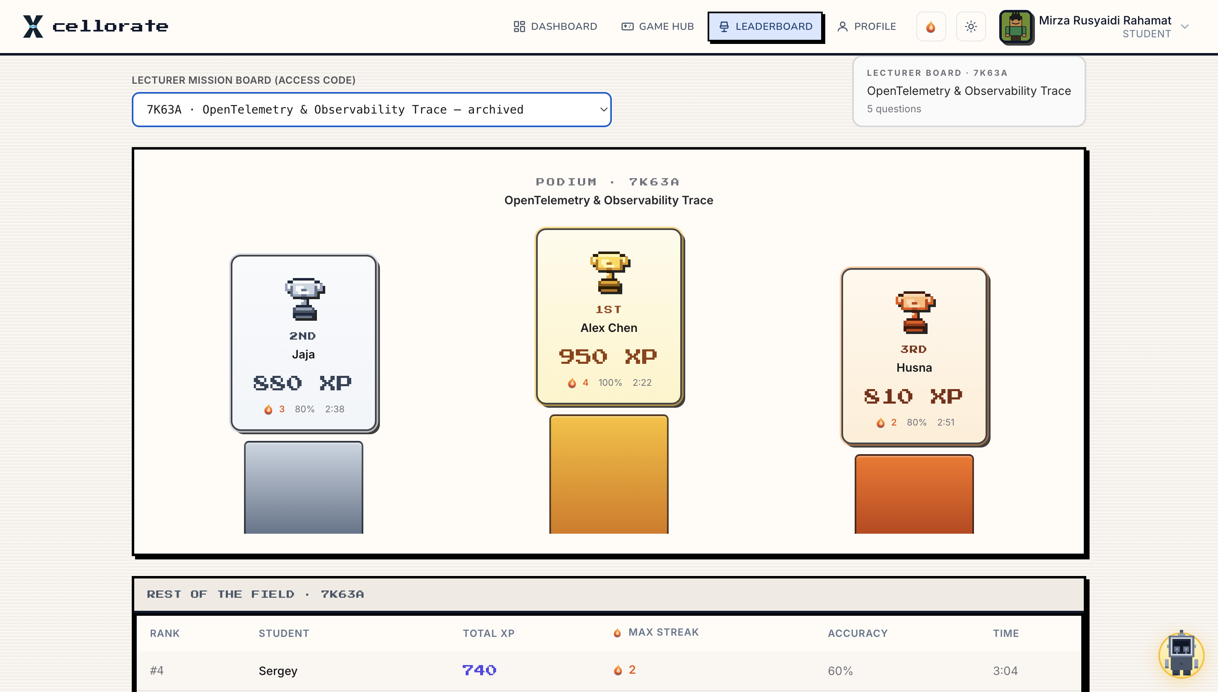Click the silver second-place podium block
Screen dimensions: 1218x692
tap(303, 487)
